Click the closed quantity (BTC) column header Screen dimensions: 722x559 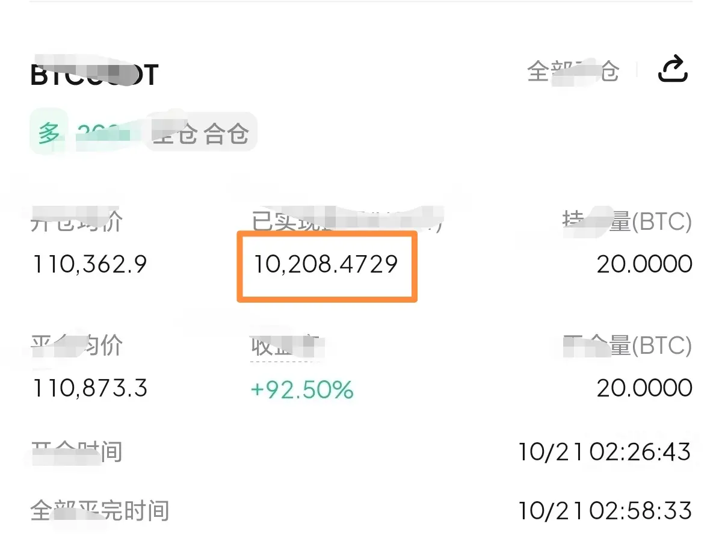[x=627, y=345]
